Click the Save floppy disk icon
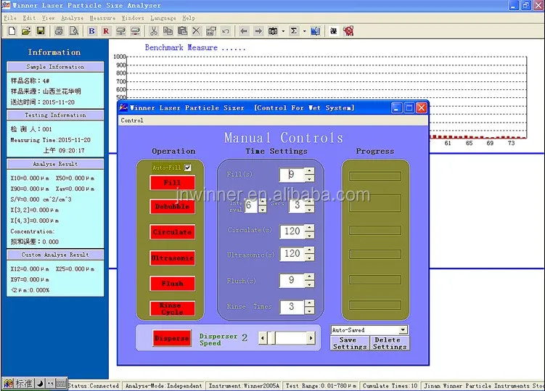 click(x=41, y=31)
